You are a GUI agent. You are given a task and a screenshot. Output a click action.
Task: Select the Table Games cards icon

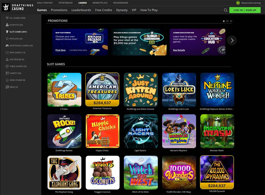click(7, 66)
